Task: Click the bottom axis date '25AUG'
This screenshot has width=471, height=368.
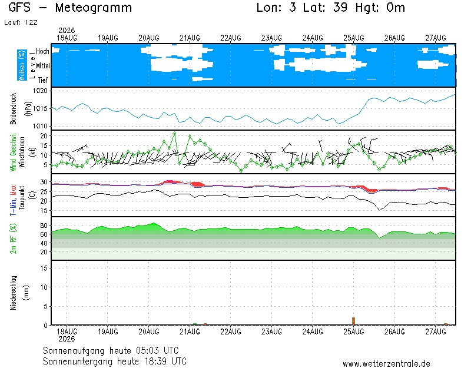Action: point(354,331)
